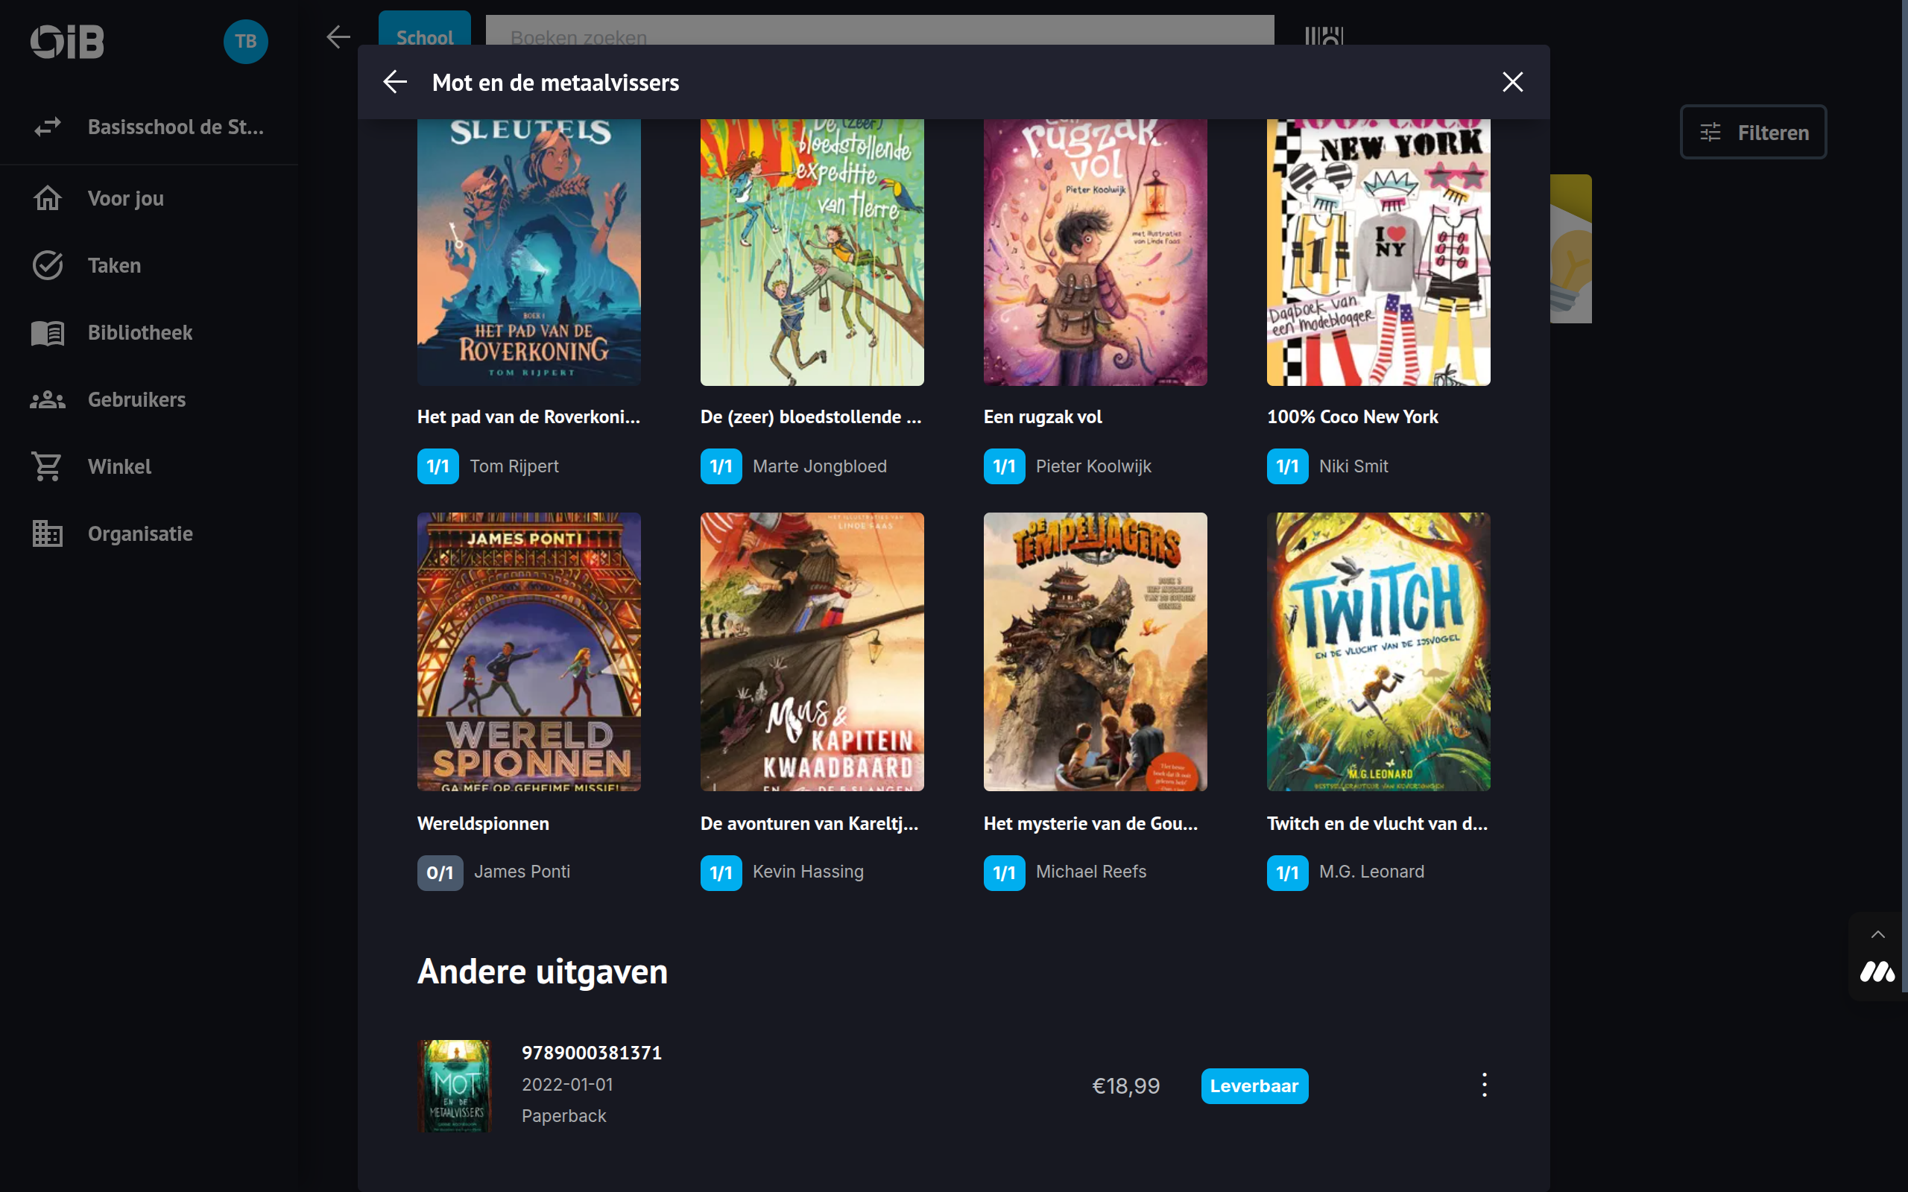
Task: Click the Boeken zoeken search field
Action: coord(879,31)
